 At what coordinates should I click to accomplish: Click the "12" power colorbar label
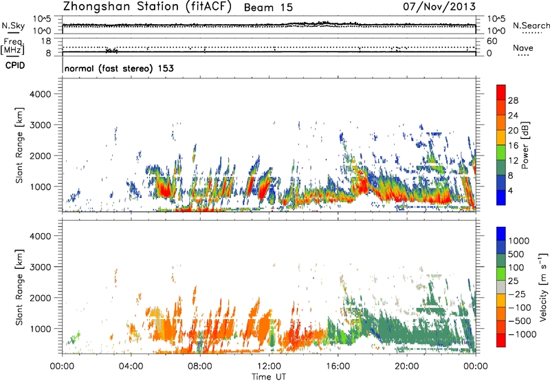point(513,161)
